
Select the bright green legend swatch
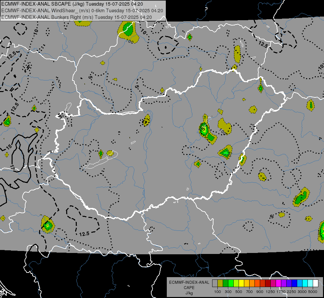(x=231, y=283)
